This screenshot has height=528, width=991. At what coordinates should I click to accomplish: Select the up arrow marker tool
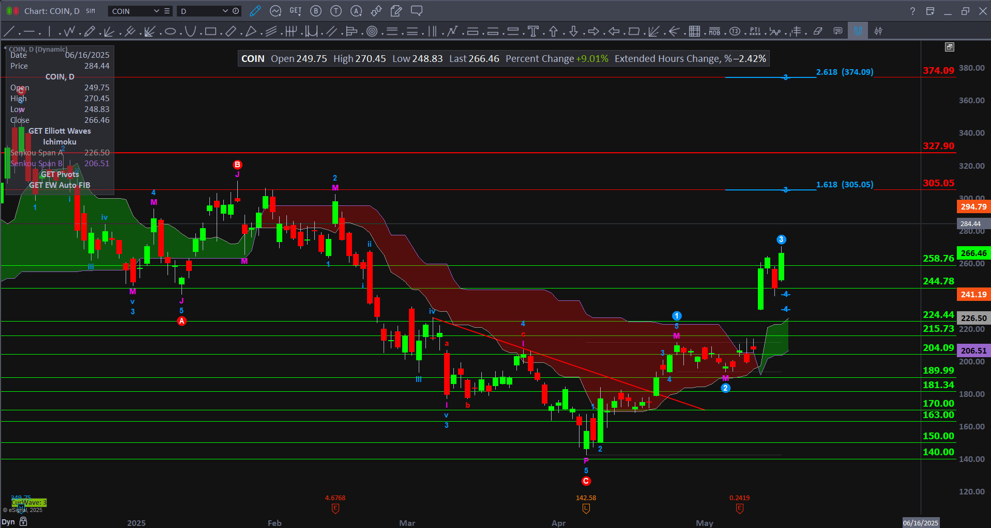pos(553,31)
